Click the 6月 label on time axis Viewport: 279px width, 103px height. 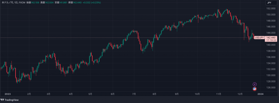pos(113,94)
